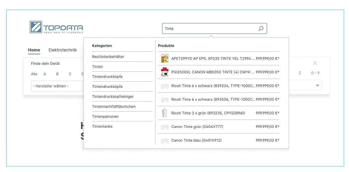Open the Hersteller wählen dropdown

pyautogui.click(x=57, y=86)
